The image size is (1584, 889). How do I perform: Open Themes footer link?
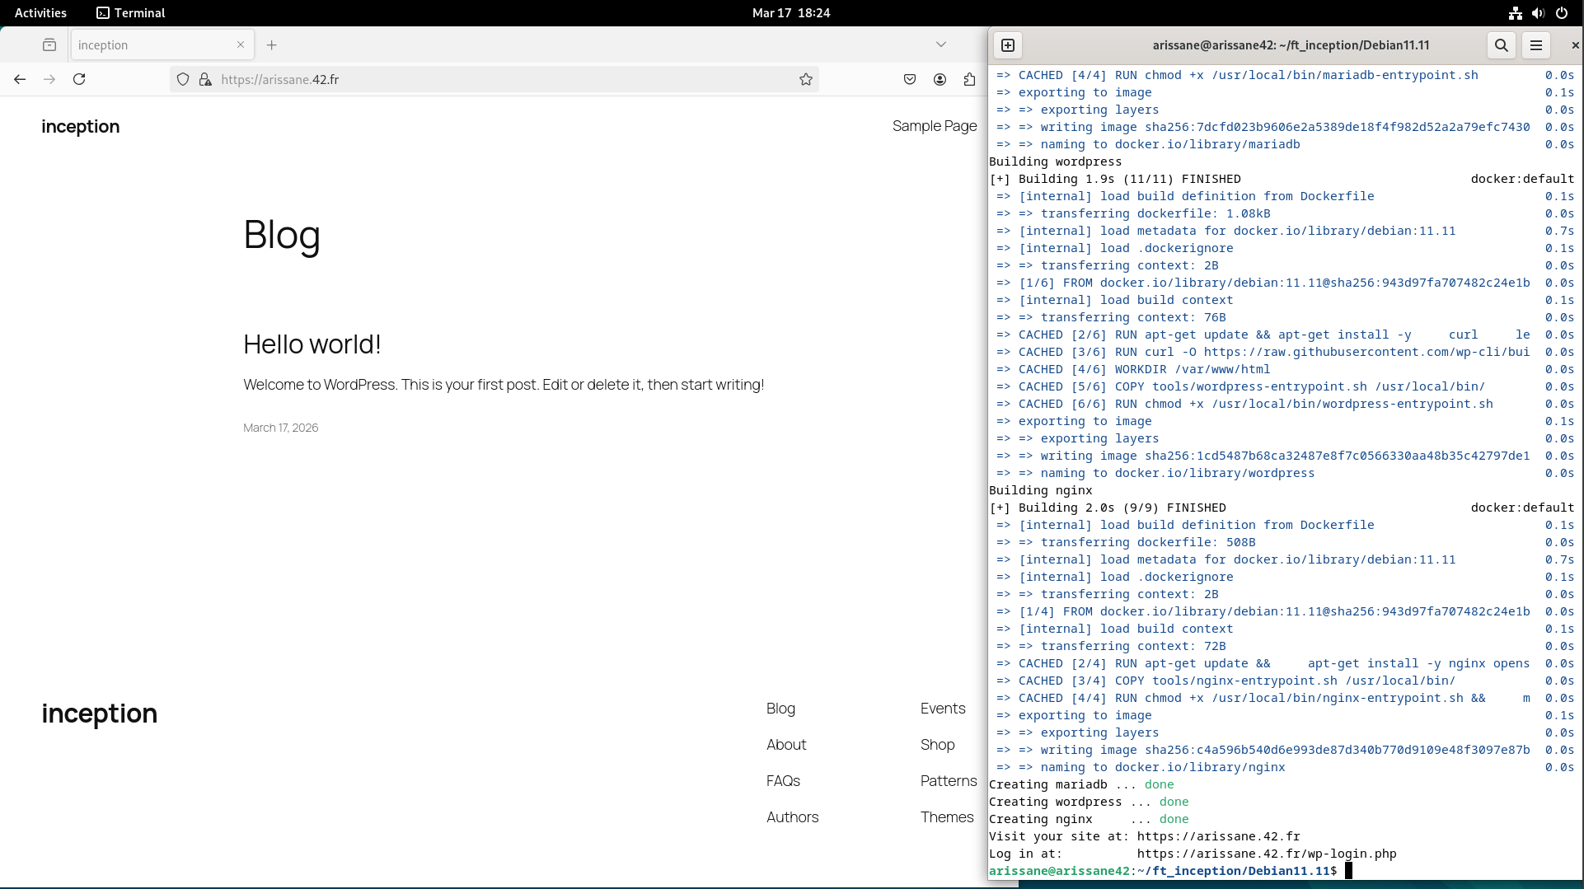(947, 817)
